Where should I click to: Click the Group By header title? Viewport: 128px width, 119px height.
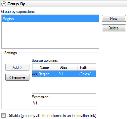coord(16,4)
